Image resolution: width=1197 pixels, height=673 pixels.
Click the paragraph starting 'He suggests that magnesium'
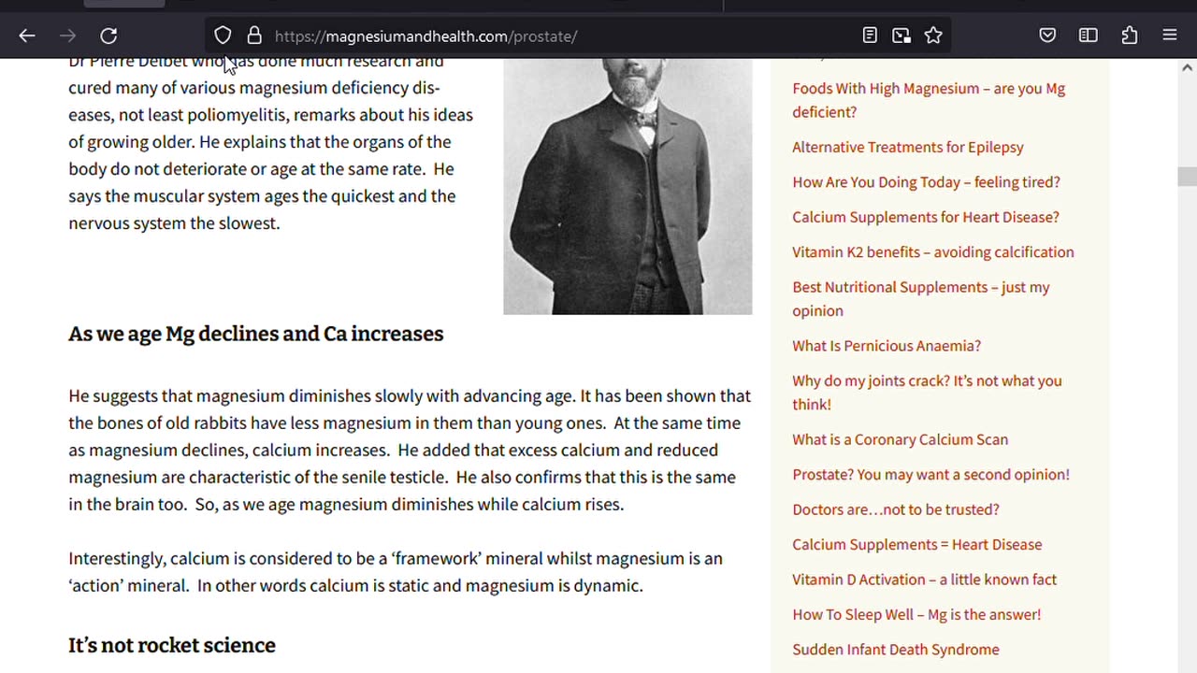(410, 450)
